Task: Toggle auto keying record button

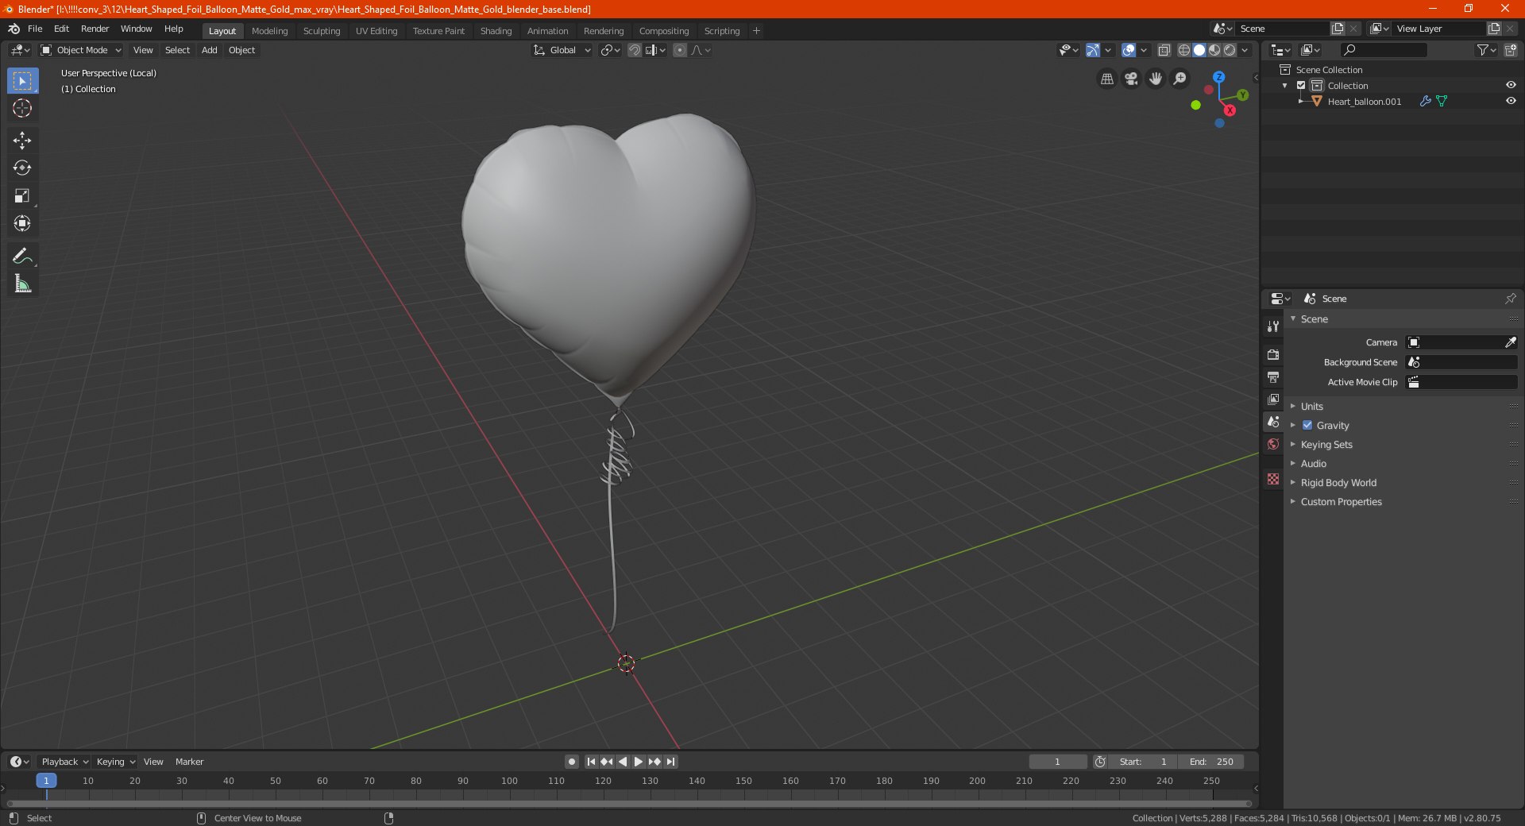Action: (572, 762)
